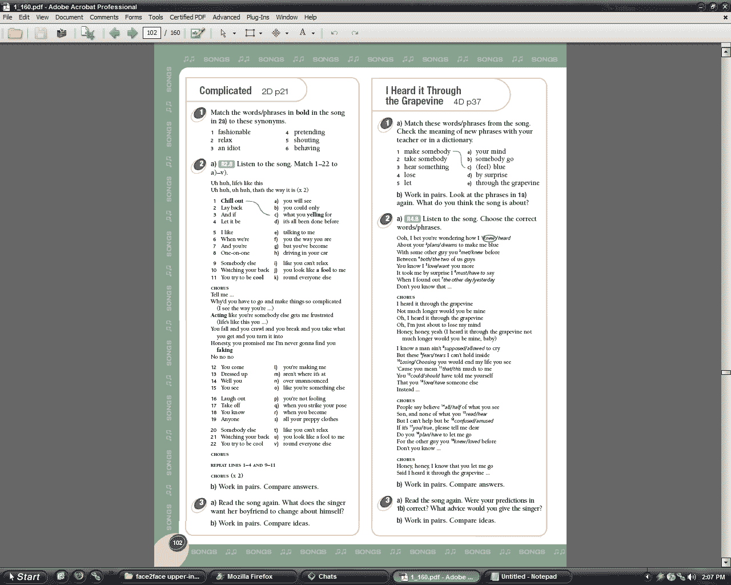Click the Undo arrow icon
Image resolution: width=731 pixels, height=585 pixels.
pyautogui.click(x=334, y=33)
